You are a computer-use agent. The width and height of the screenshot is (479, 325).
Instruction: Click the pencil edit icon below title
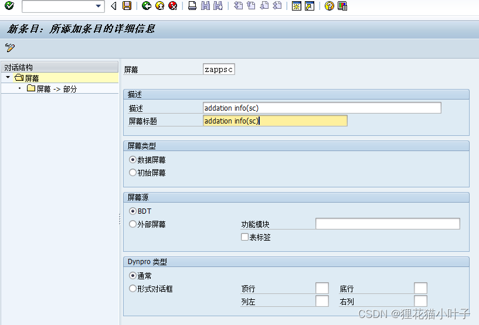pyautogui.click(x=10, y=47)
